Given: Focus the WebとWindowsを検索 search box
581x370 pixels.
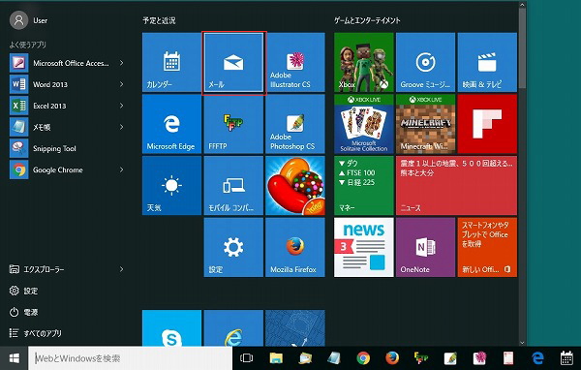Looking at the screenshot, I should pyautogui.click(x=131, y=358).
